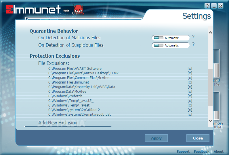The image size is (229, 155).
Task: Apply the settings changes
Action: [x=156, y=138]
